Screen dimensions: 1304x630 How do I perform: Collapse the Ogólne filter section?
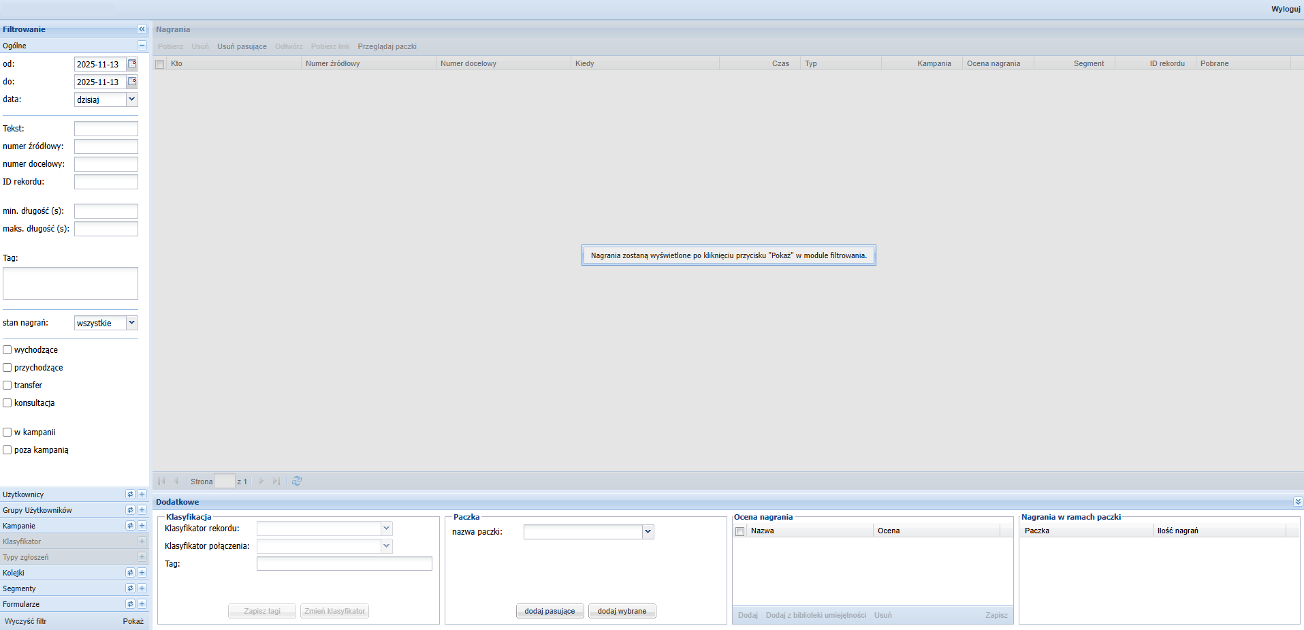point(142,46)
